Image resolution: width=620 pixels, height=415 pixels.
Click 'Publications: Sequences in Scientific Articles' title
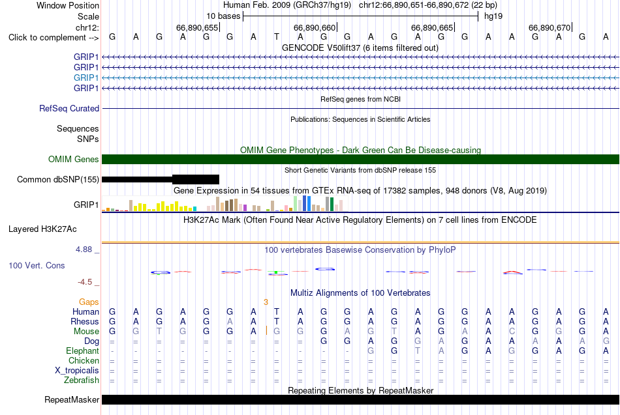[360, 119]
